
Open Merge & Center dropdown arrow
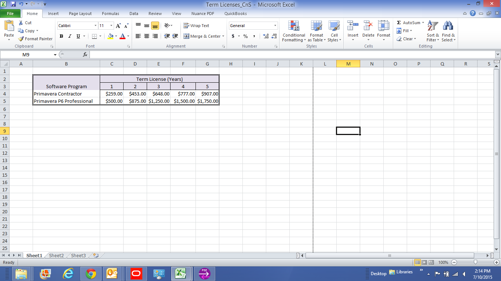tap(223, 36)
